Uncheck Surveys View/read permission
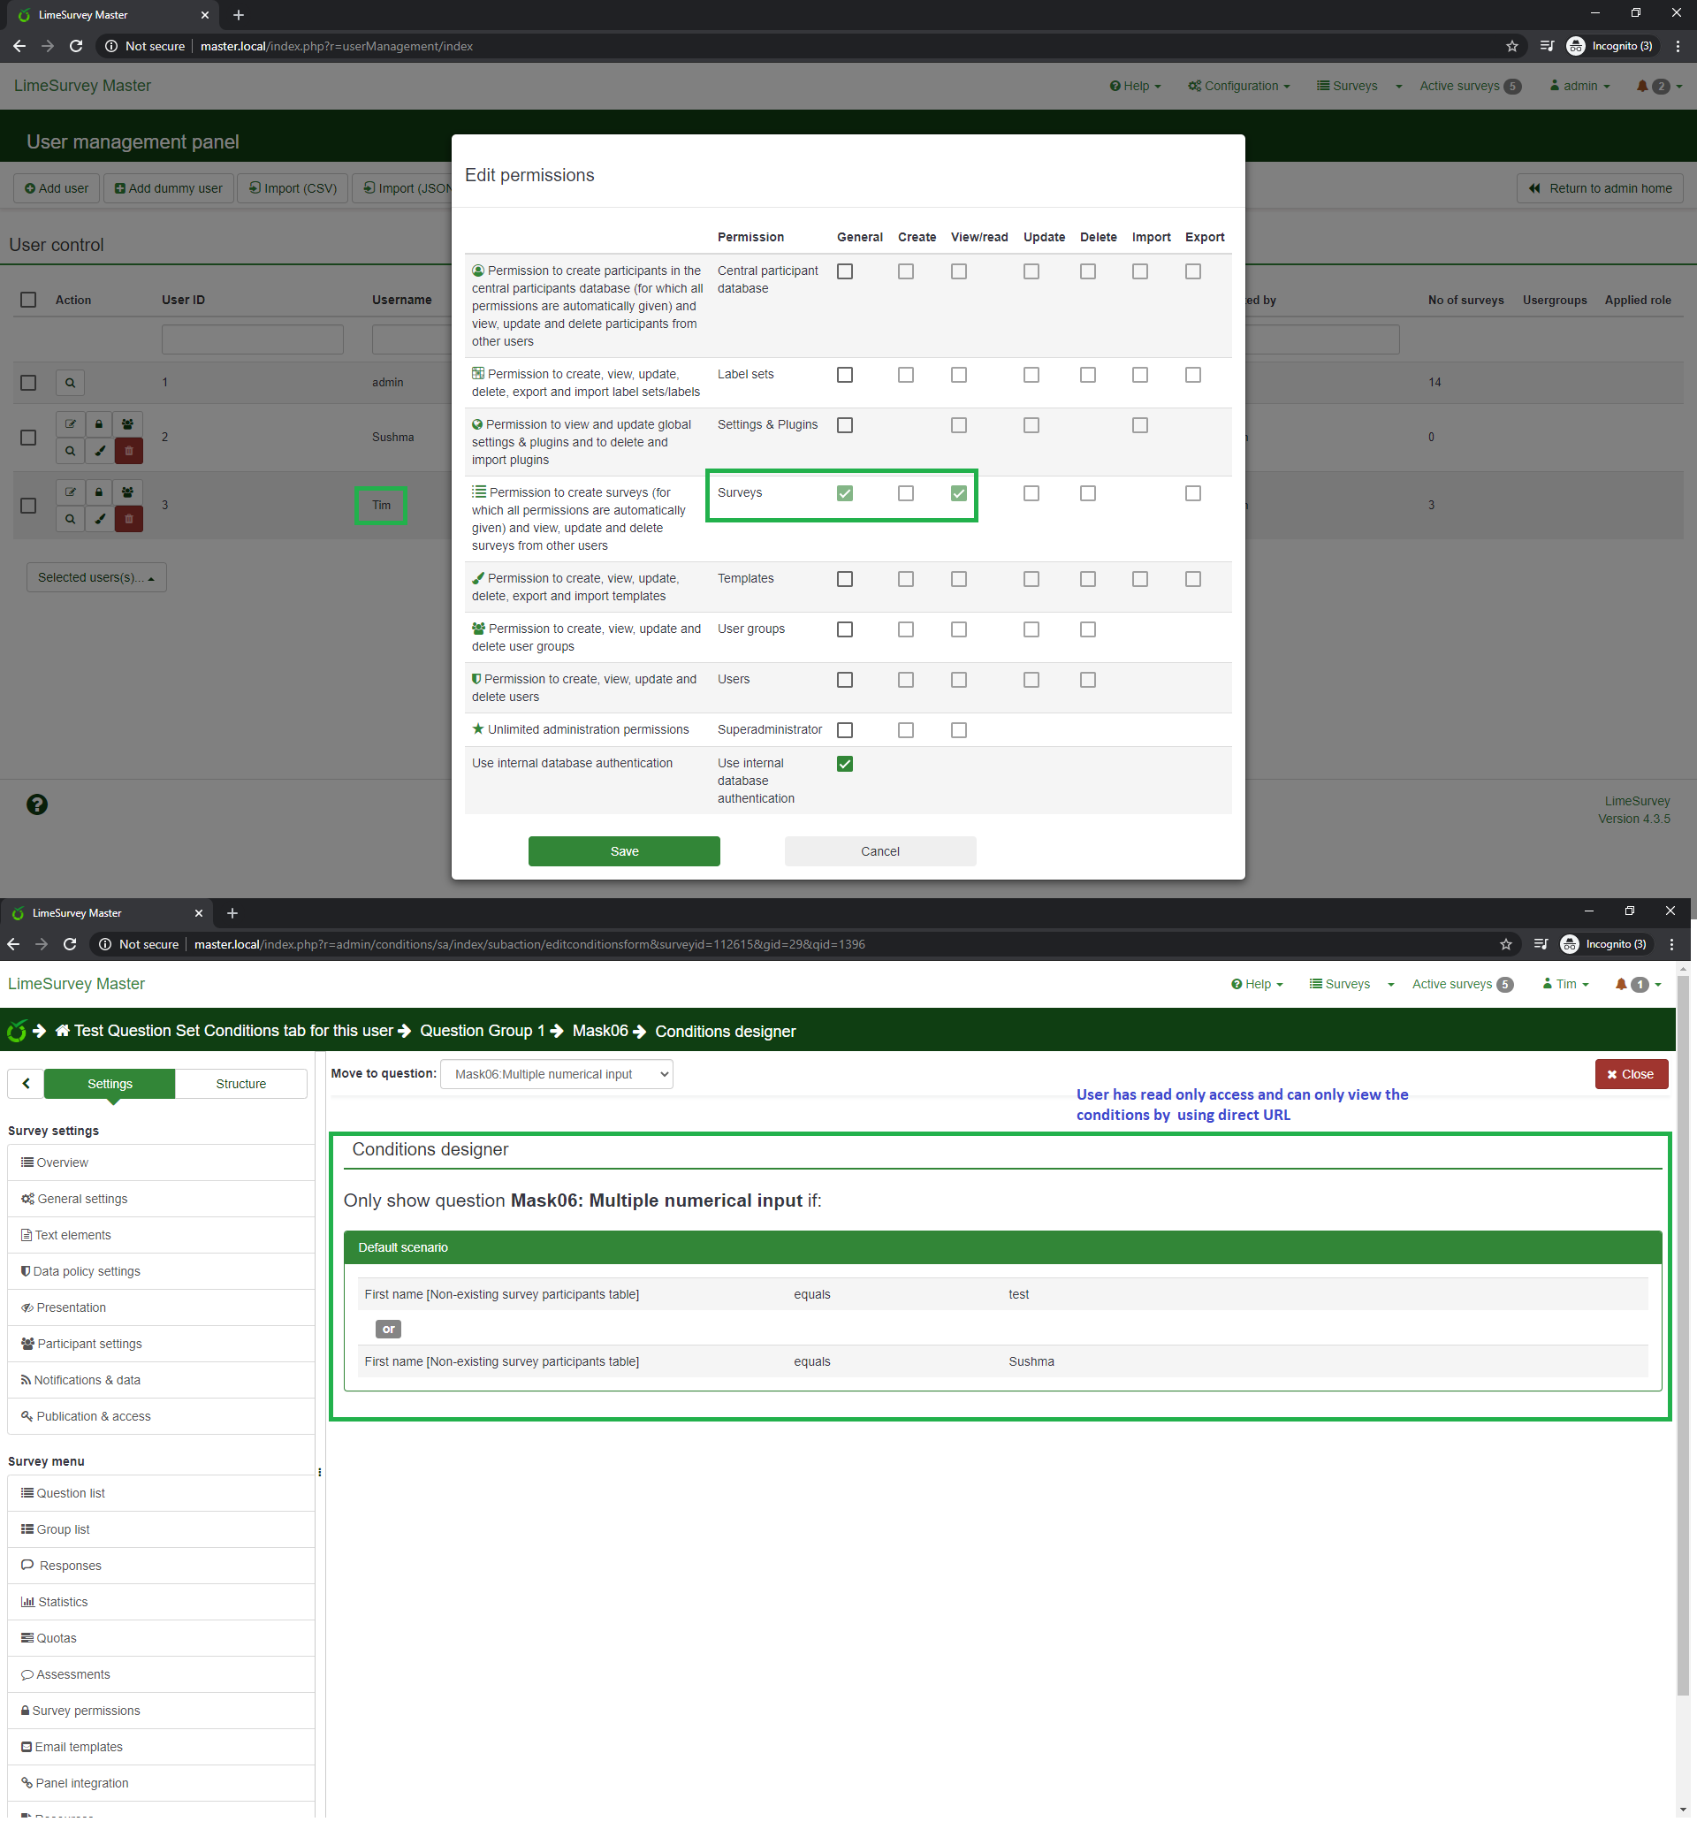Screen dimensions: 1697x1837 click(959, 493)
